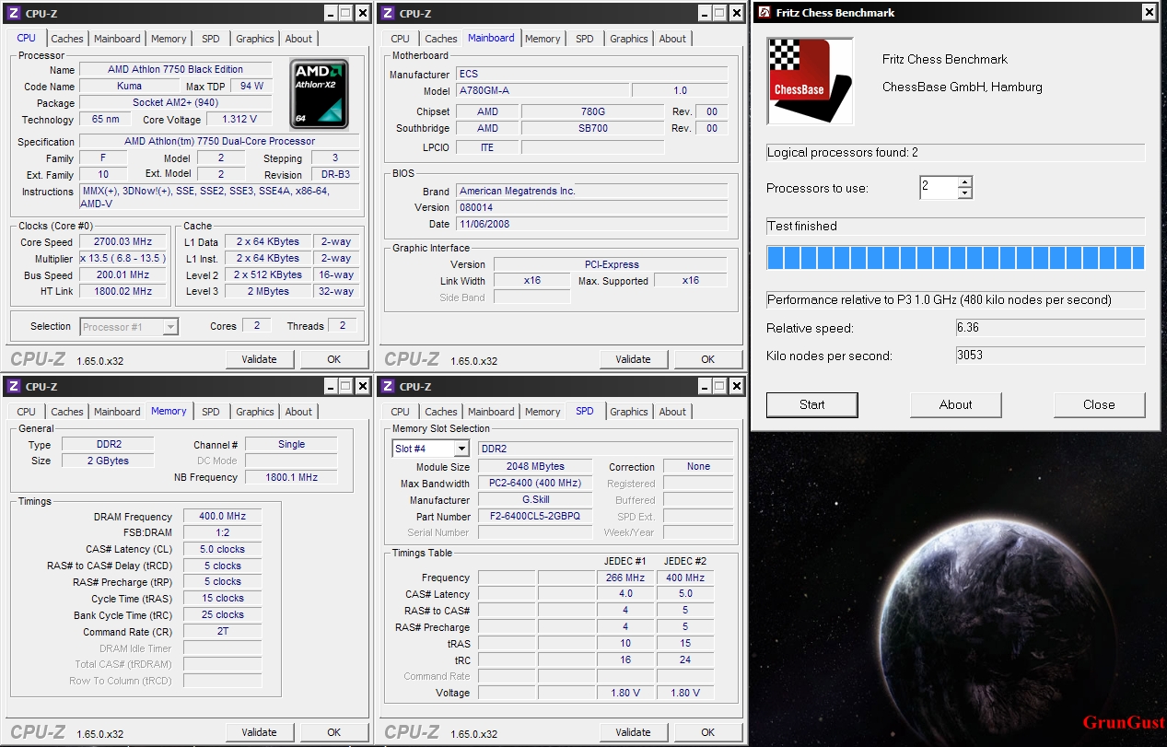Open About in Fritz Chess Benchmark
The width and height of the screenshot is (1167, 747).
pos(956,404)
